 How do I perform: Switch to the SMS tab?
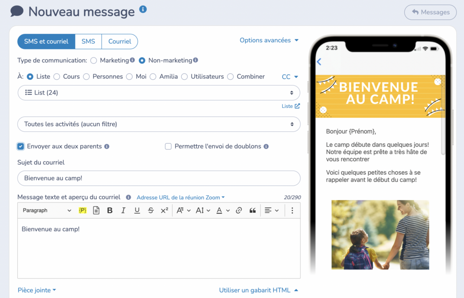(88, 41)
